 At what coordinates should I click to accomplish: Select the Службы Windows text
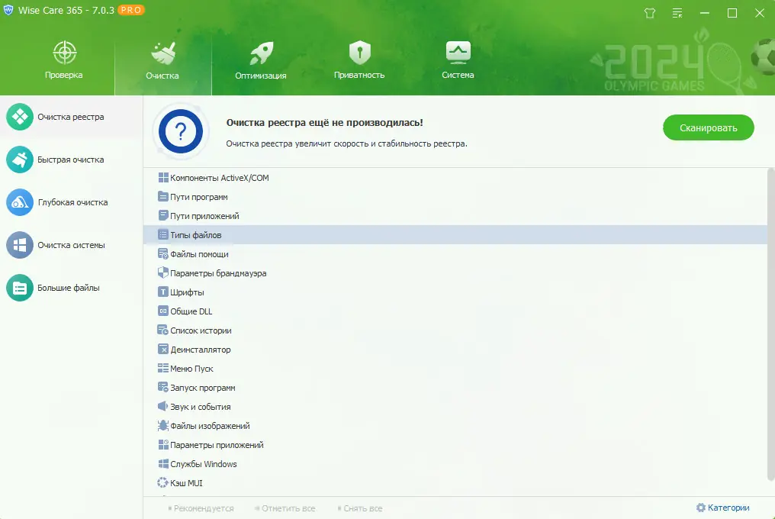[x=203, y=464]
